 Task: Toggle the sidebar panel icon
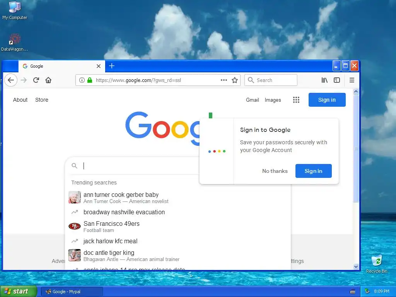337,80
